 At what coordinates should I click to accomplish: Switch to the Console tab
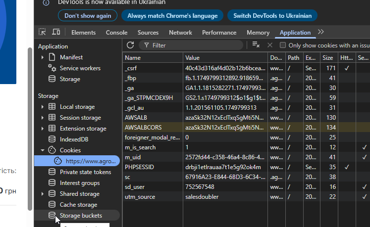[x=116, y=33]
